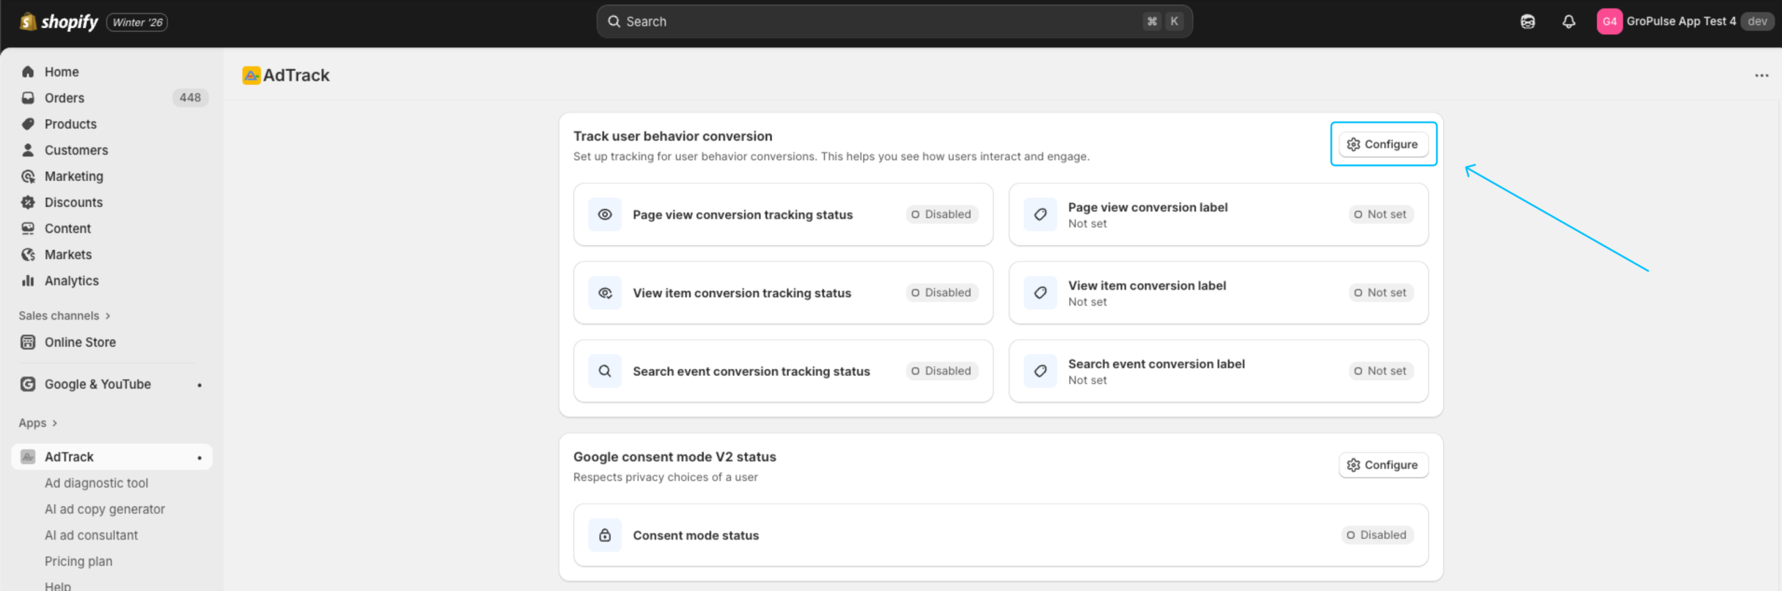Open Ad diagnostic tool
Viewport: 1782px width, 591px height.
click(x=96, y=483)
